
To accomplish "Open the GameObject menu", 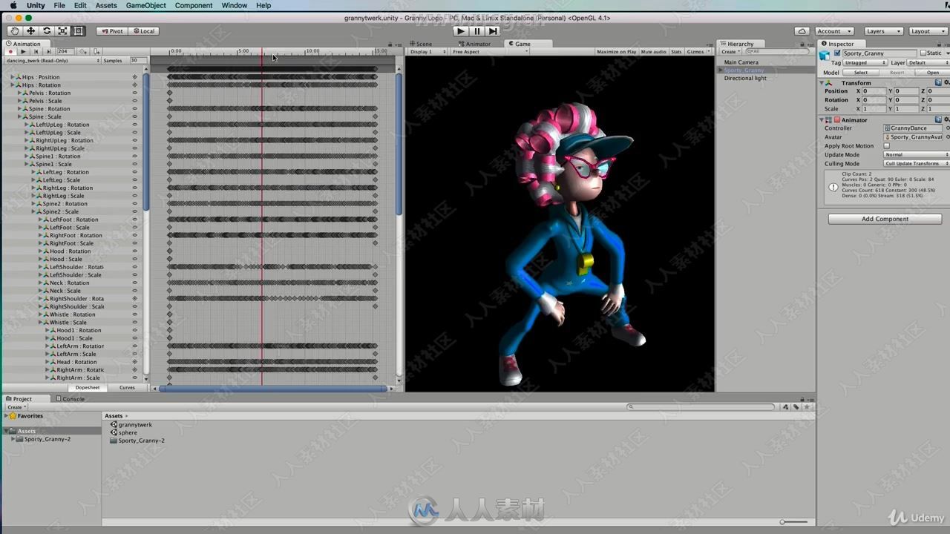I will click(x=145, y=5).
